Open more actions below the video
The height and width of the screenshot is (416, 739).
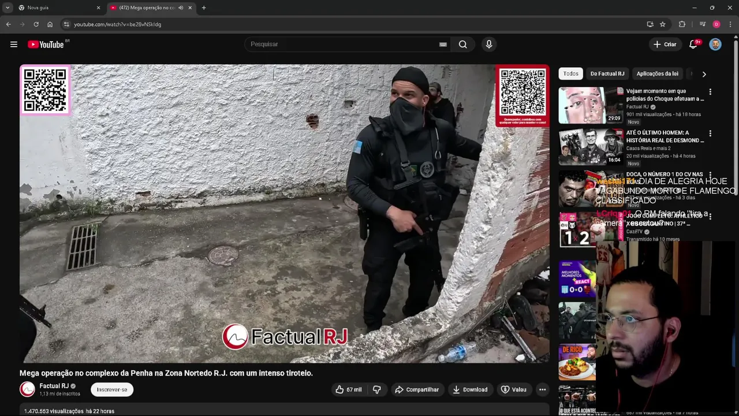pos(542,389)
